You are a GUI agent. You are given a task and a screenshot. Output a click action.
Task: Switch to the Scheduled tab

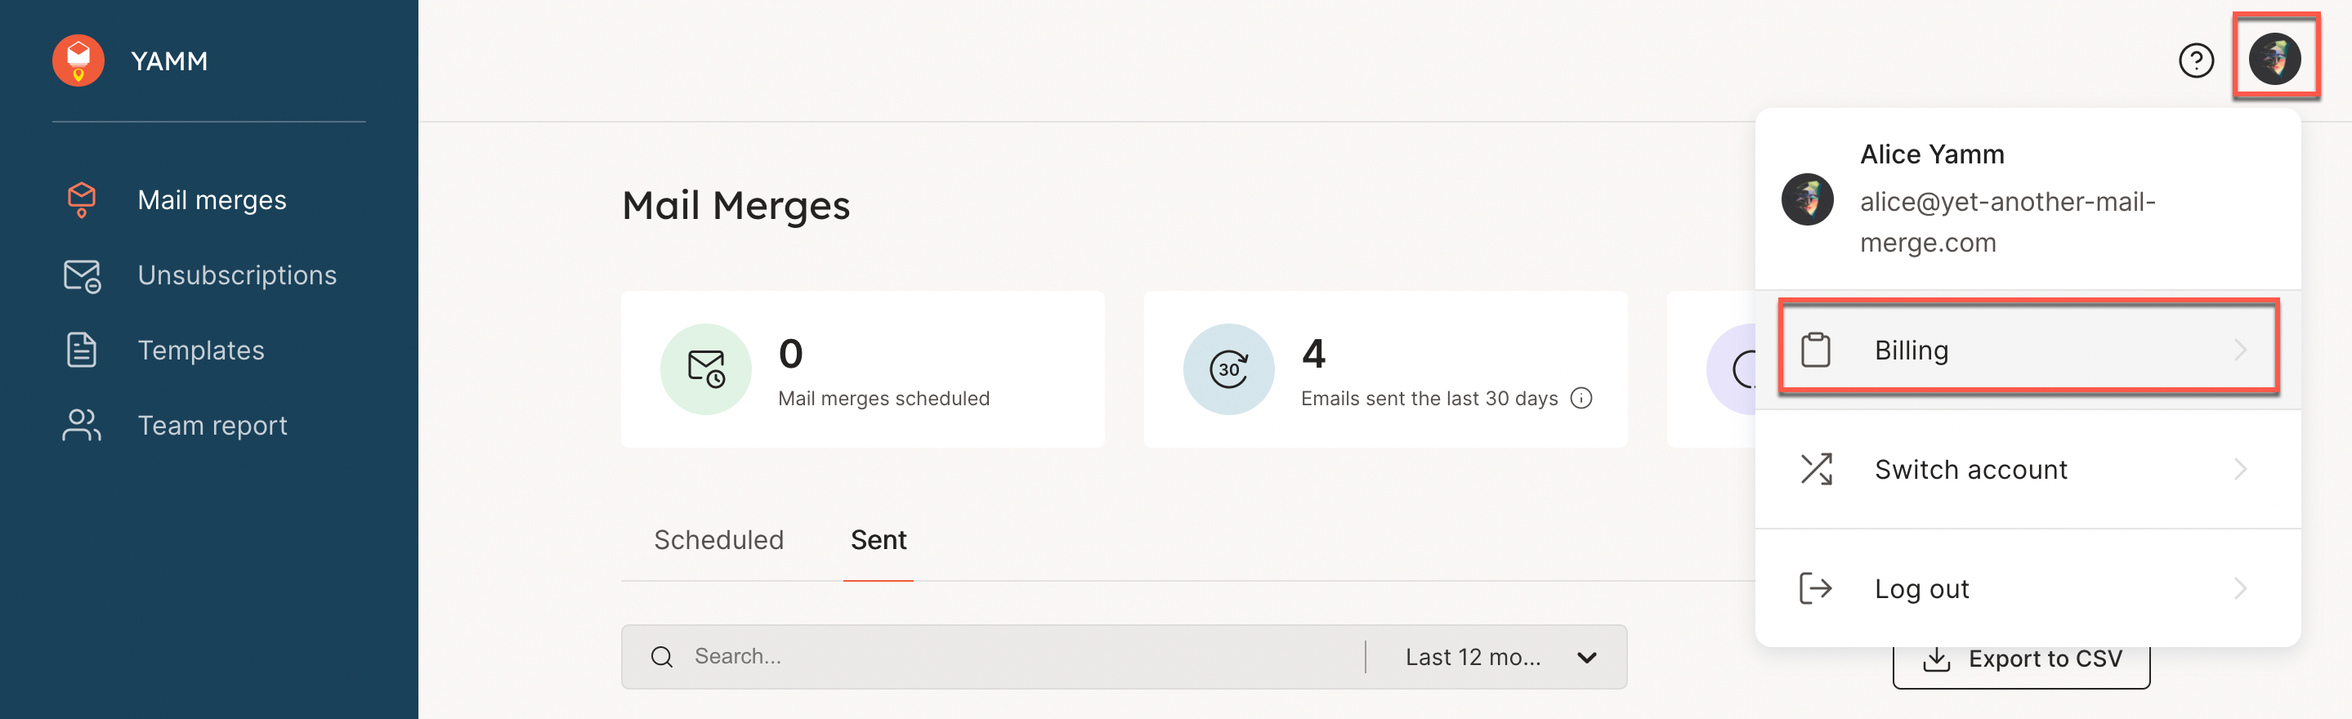pyautogui.click(x=718, y=540)
